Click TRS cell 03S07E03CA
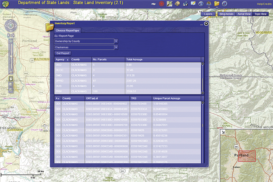This screenshot has width=273, height=182. coord(139,109)
